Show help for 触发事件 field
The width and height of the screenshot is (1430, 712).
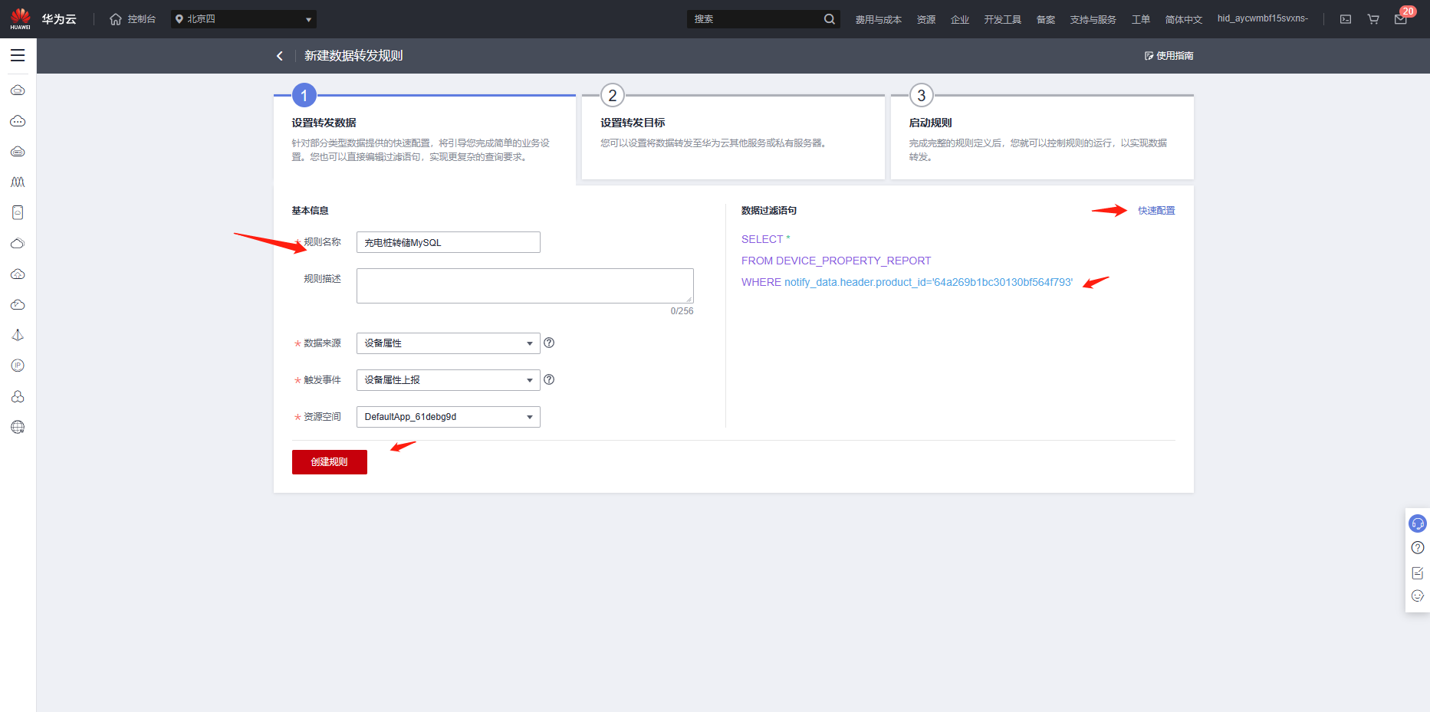pos(549,379)
